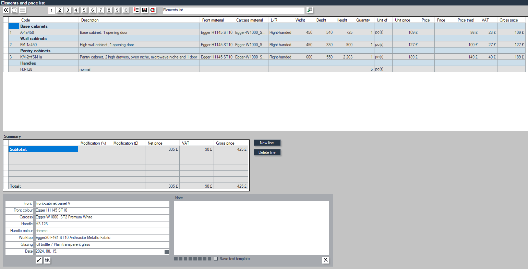The image size is (528, 269).
Task: Click the Front material column header
Action: pyautogui.click(x=217, y=20)
